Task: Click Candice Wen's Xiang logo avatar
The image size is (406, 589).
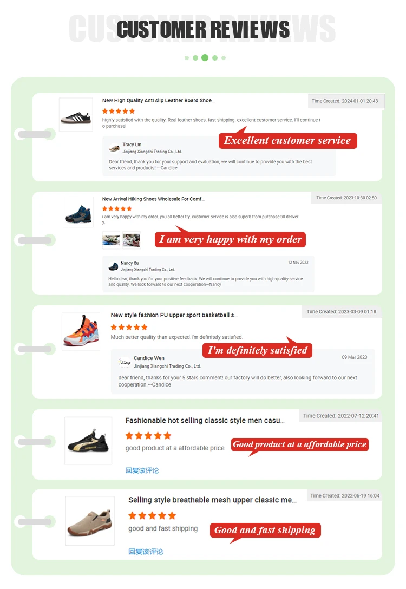Action: (125, 362)
